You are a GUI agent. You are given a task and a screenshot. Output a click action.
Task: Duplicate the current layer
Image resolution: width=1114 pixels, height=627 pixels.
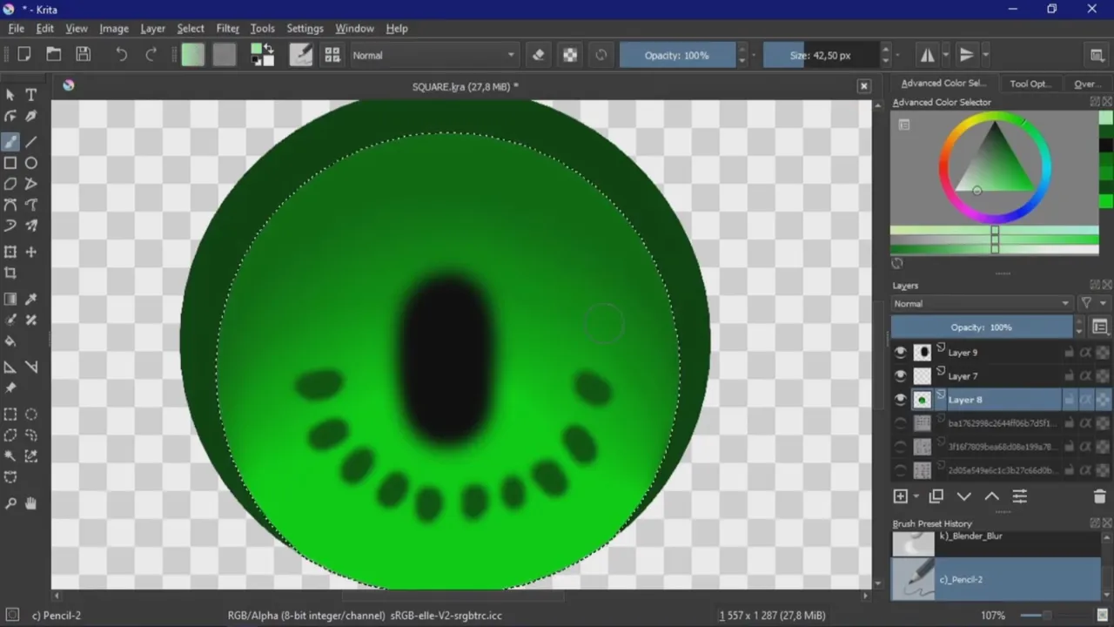pyautogui.click(x=936, y=496)
